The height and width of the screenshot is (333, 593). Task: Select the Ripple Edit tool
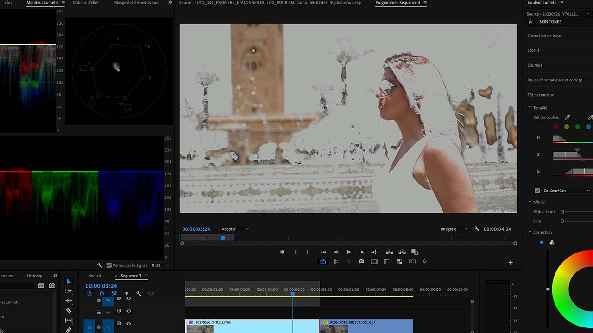click(69, 301)
